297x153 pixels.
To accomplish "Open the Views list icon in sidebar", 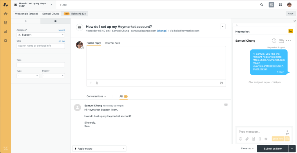I will point(6,23).
